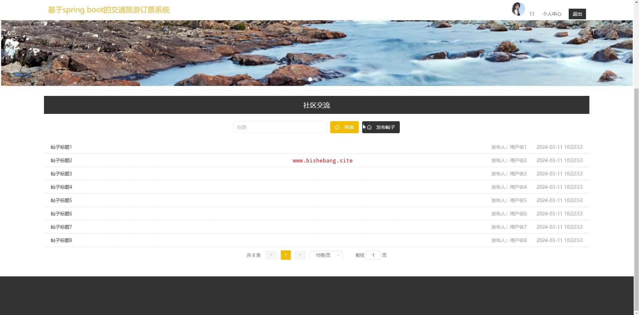This screenshot has height=315, width=639.
Task: Click publisher 用户名1 in first row
Action: pyautogui.click(x=518, y=147)
